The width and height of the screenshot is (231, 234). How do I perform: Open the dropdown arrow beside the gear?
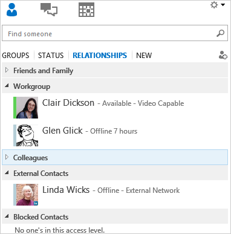[x=223, y=5]
